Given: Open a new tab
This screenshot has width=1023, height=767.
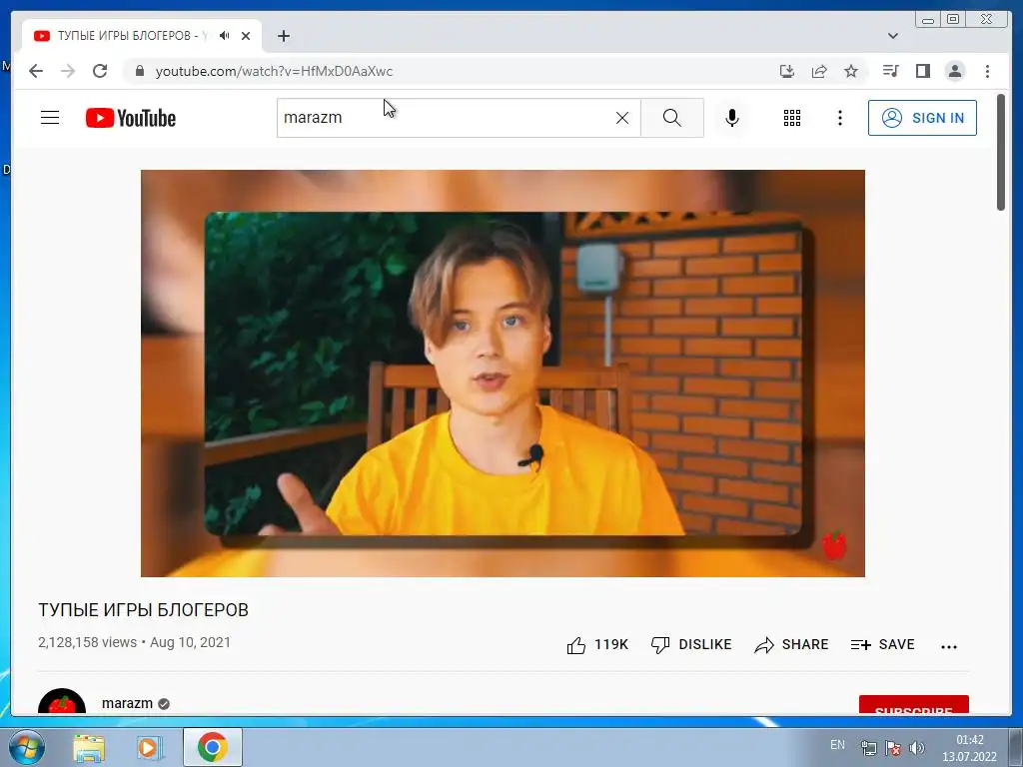Looking at the screenshot, I should pyautogui.click(x=283, y=36).
